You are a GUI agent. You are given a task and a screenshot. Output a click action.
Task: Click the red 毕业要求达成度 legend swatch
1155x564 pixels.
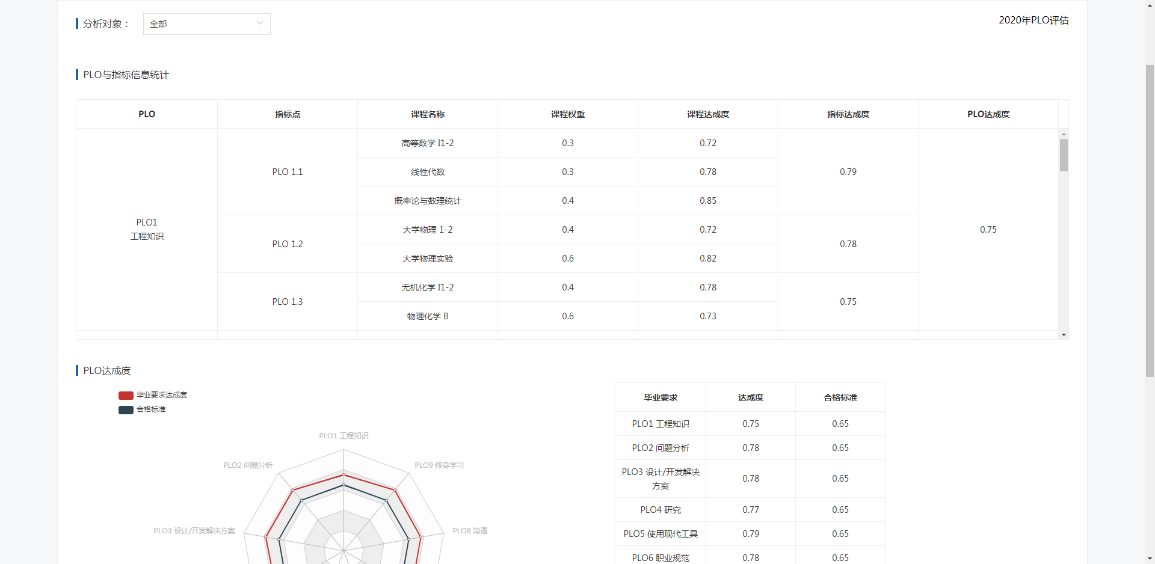pyautogui.click(x=126, y=396)
